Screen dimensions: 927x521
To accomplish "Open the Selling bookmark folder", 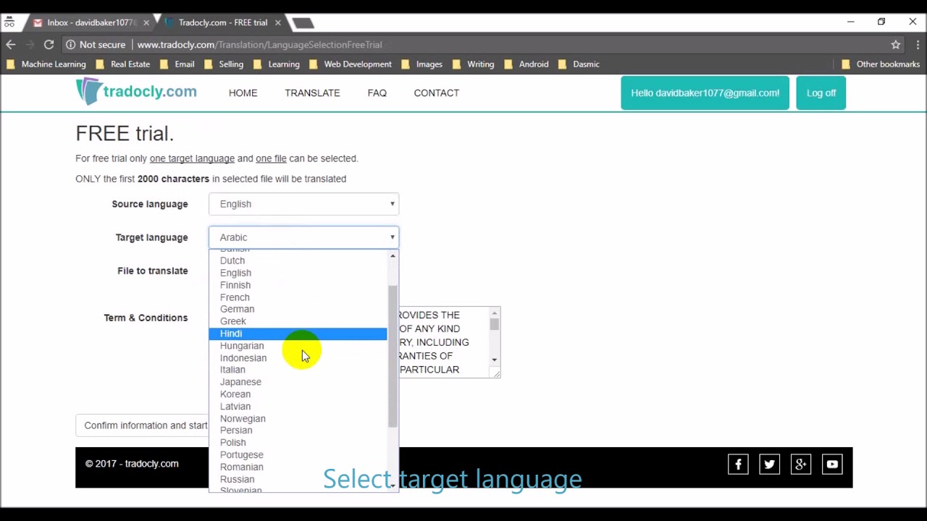I will pyautogui.click(x=224, y=64).
